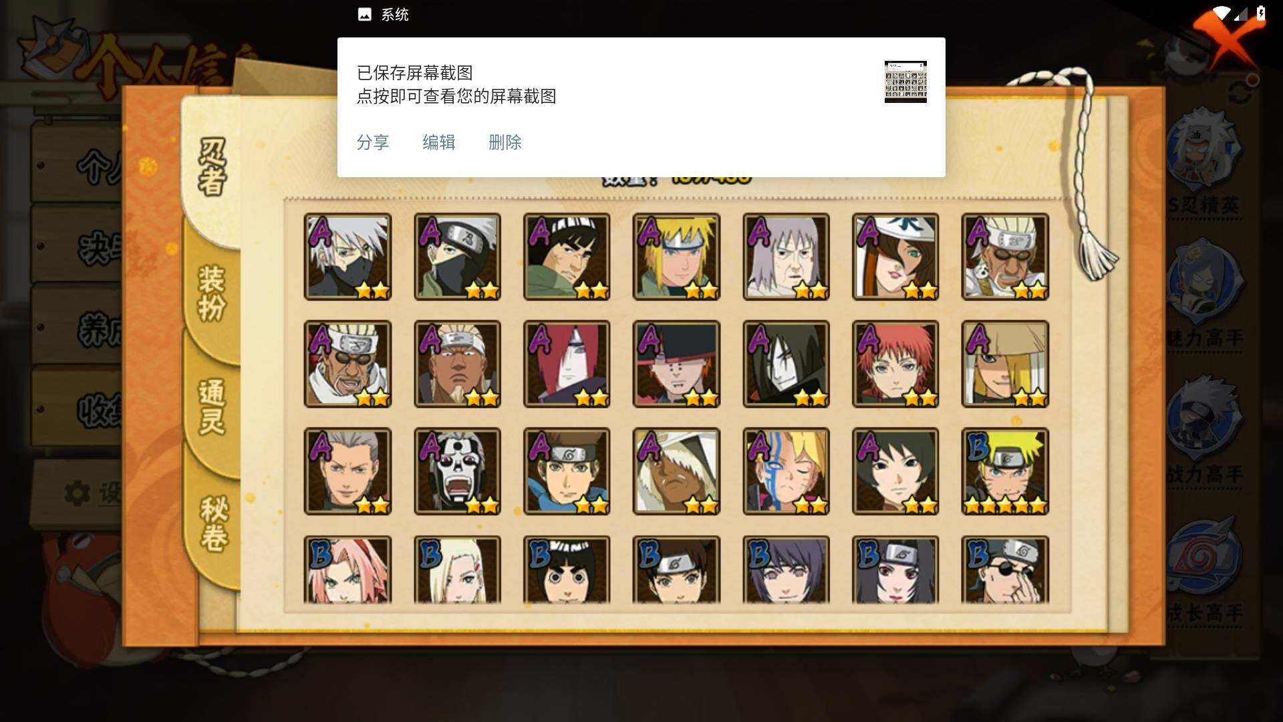Select the 忍者 side tab
Image resolution: width=1283 pixels, height=722 pixels.
(x=212, y=167)
